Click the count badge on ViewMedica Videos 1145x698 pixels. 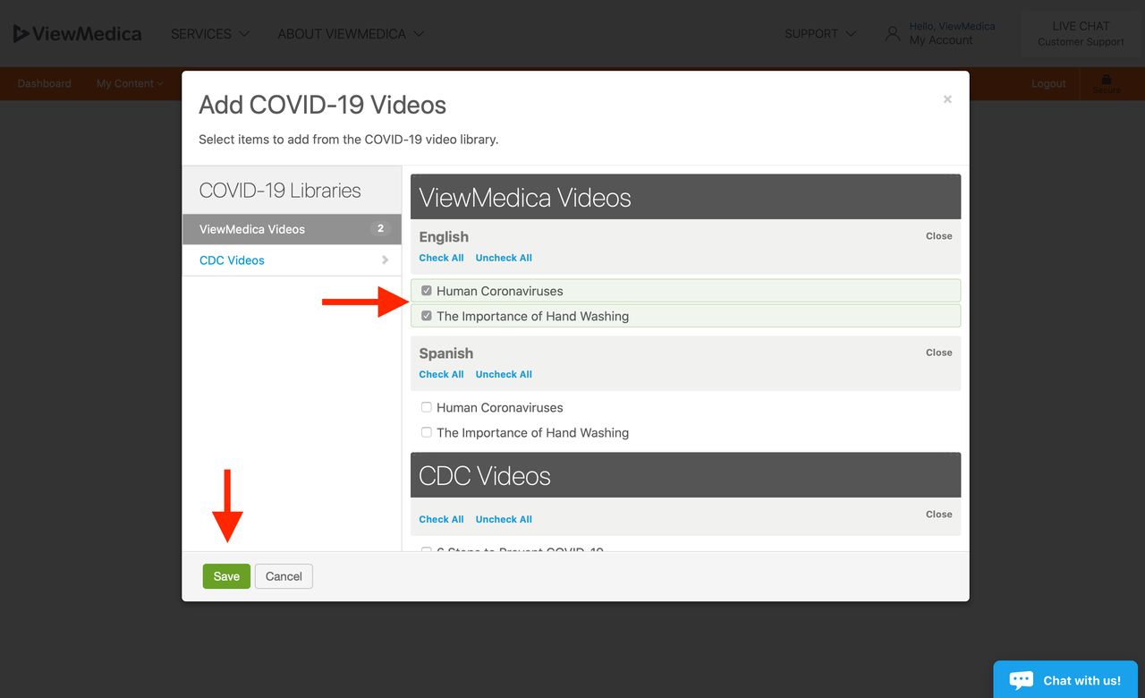point(380,229)
